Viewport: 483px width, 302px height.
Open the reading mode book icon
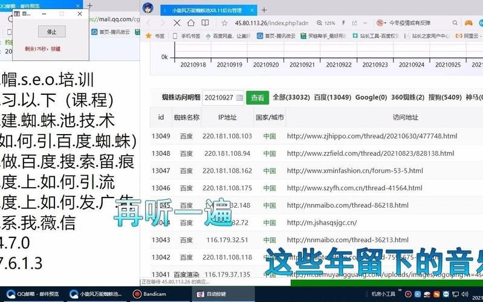205,23
